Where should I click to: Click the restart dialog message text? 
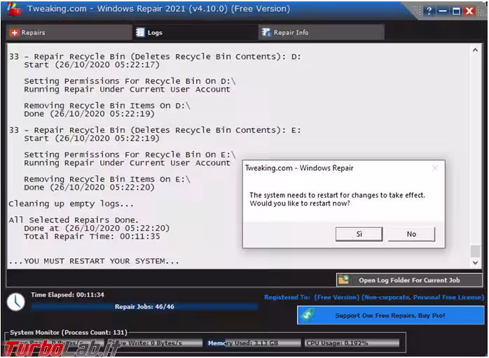point(337,199)
